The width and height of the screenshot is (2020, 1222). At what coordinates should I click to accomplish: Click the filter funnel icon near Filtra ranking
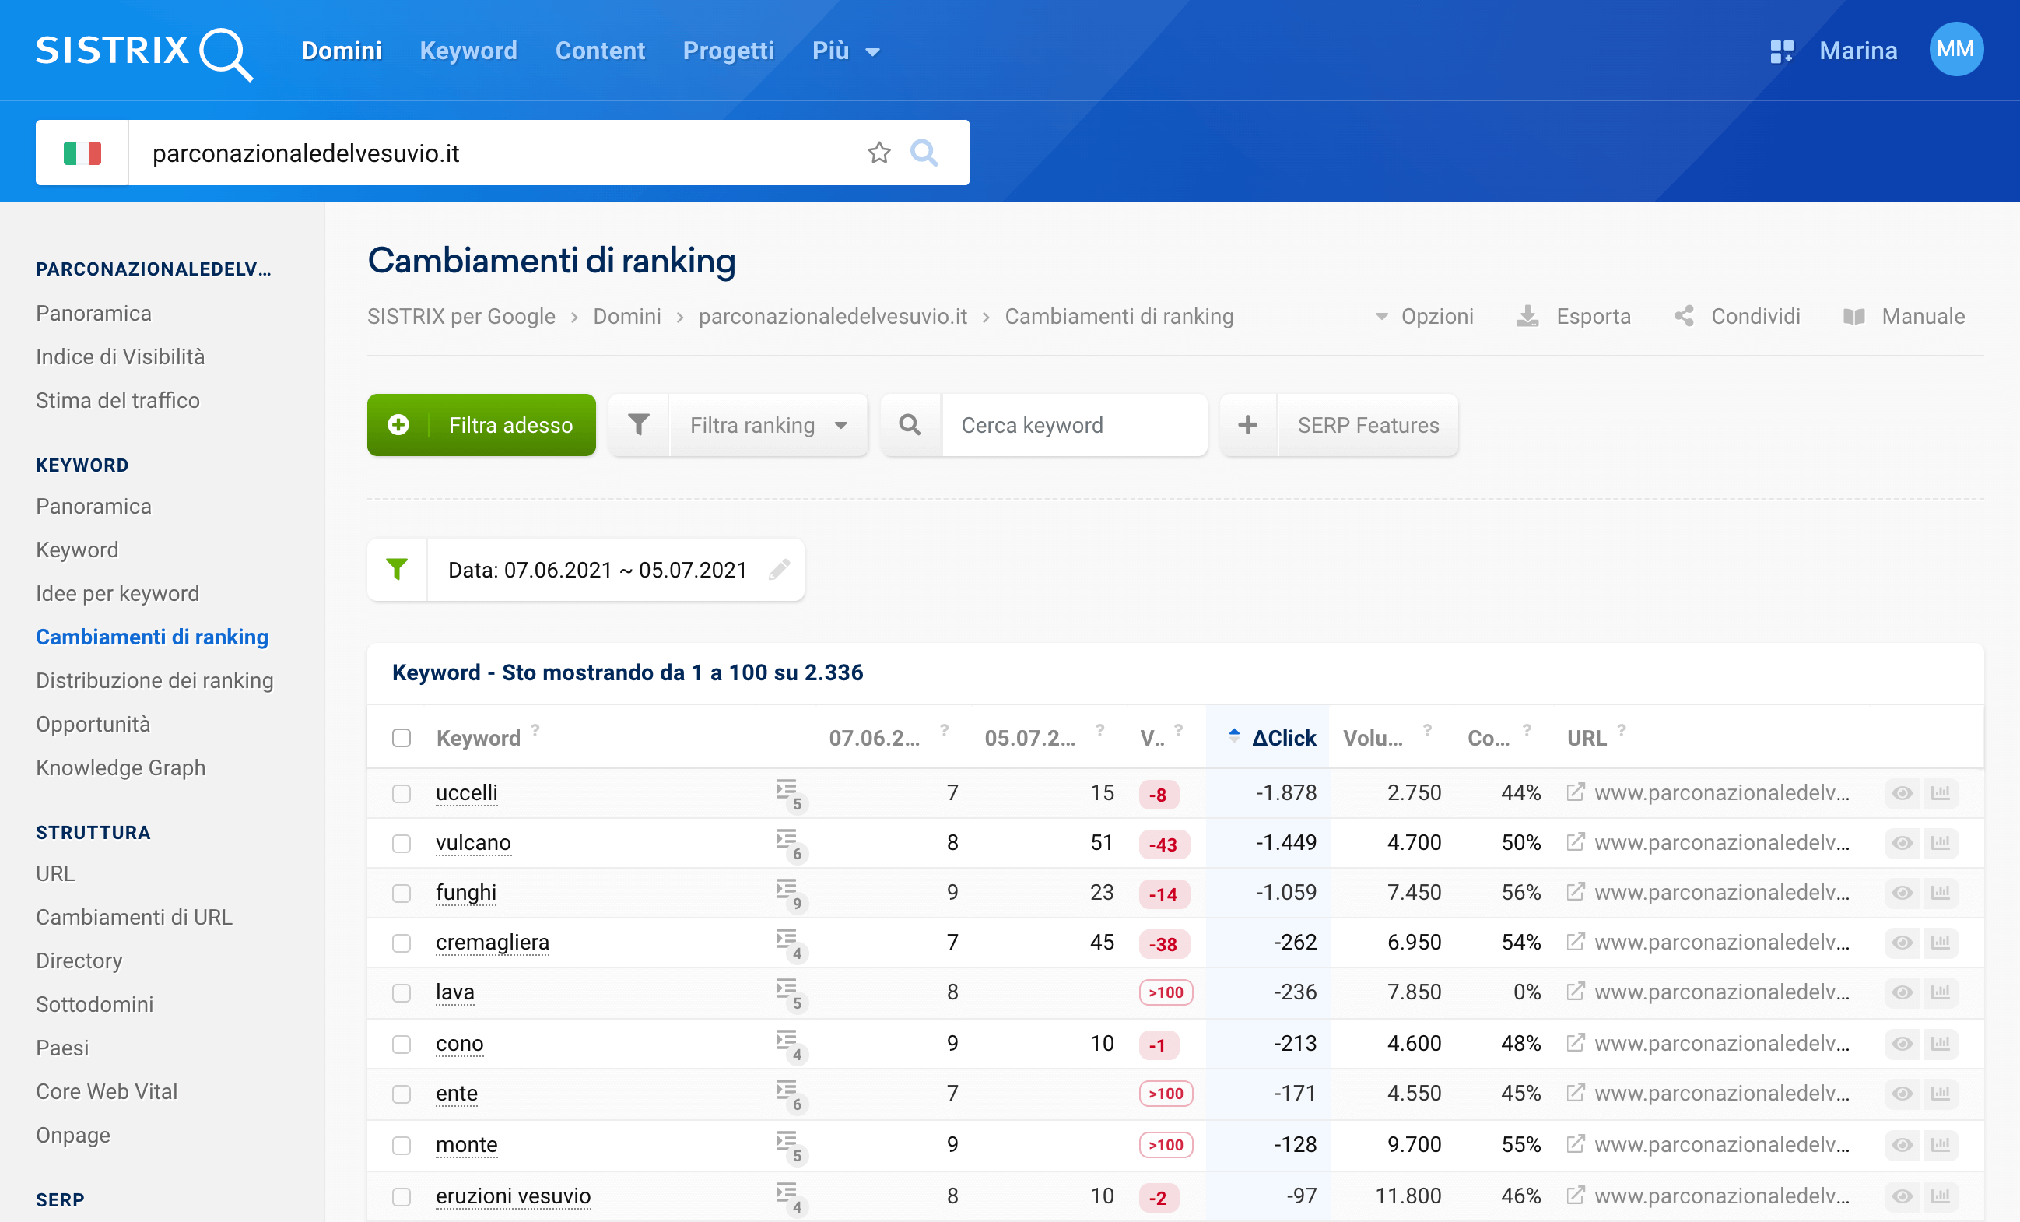tap(637, 424)
